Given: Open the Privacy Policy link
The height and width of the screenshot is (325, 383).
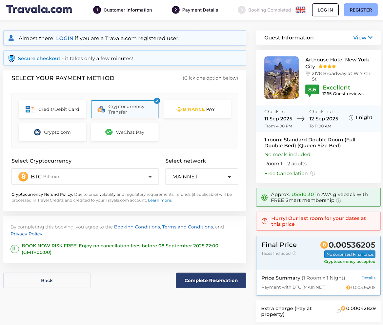Looking at the screenshot, I should [26, 234].
